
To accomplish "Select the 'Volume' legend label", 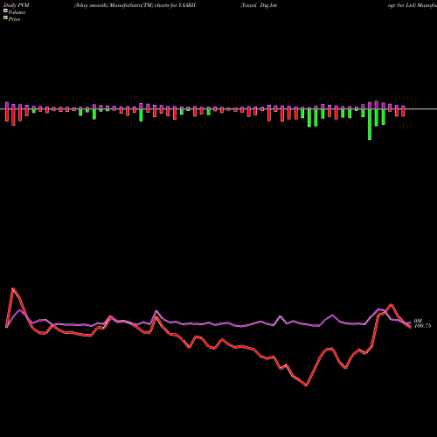I will tap(17, 12).
